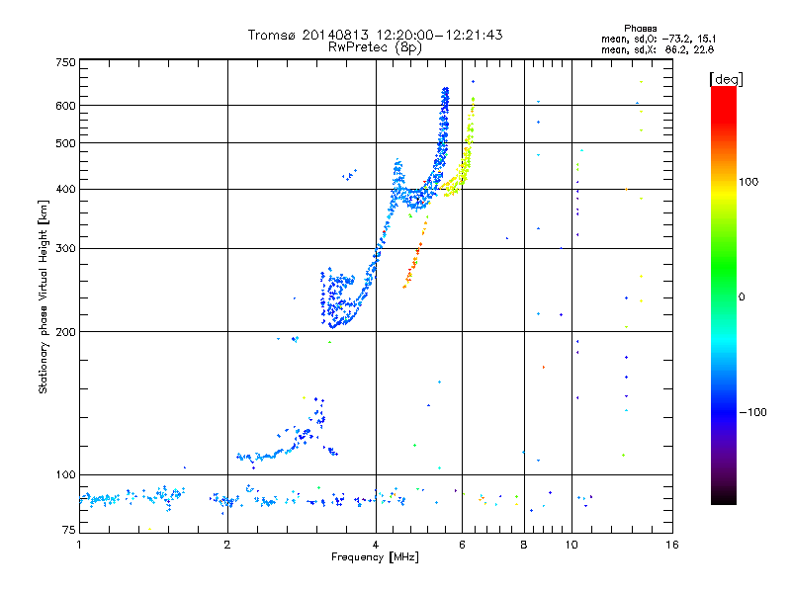Viewport: 791px width, 593px height.
Task: Click the yellow-green X-mode trace above 400 km
Action: [x=464, y=161]
